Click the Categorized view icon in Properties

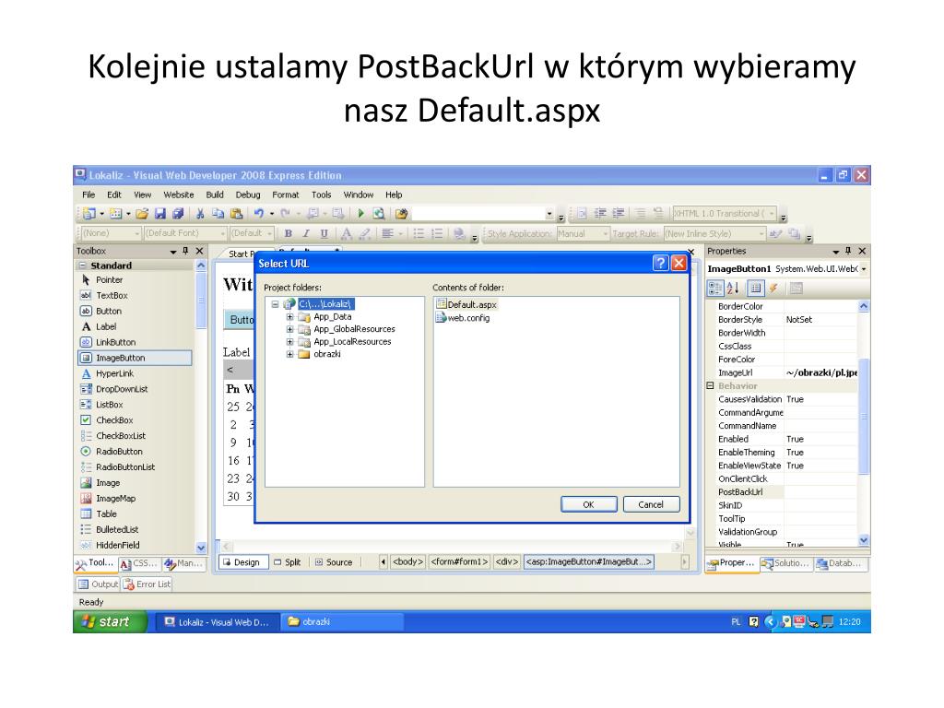pyautogui.click(x=715, y=289)
